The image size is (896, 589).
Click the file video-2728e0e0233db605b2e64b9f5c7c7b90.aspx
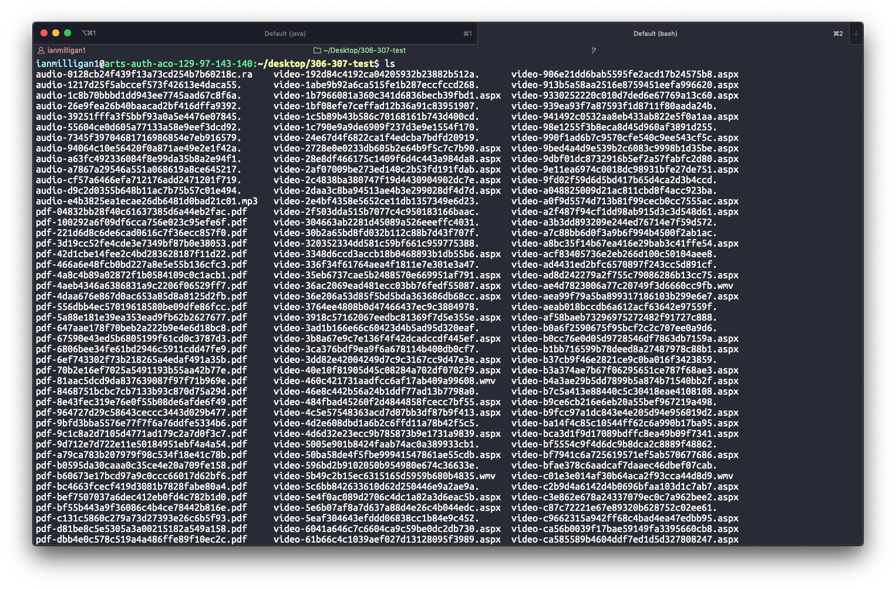coord(387,149)
